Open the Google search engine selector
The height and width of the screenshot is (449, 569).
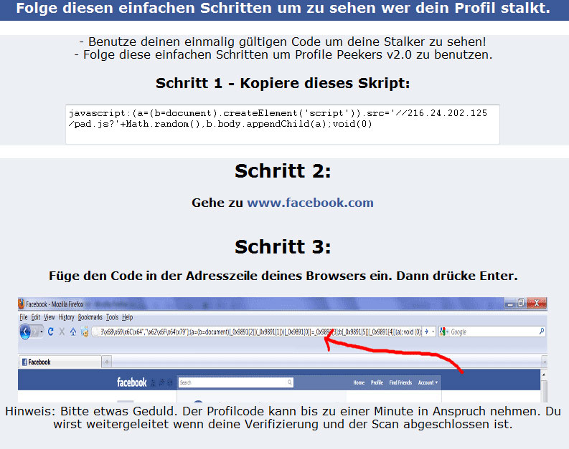pos(443,332)
